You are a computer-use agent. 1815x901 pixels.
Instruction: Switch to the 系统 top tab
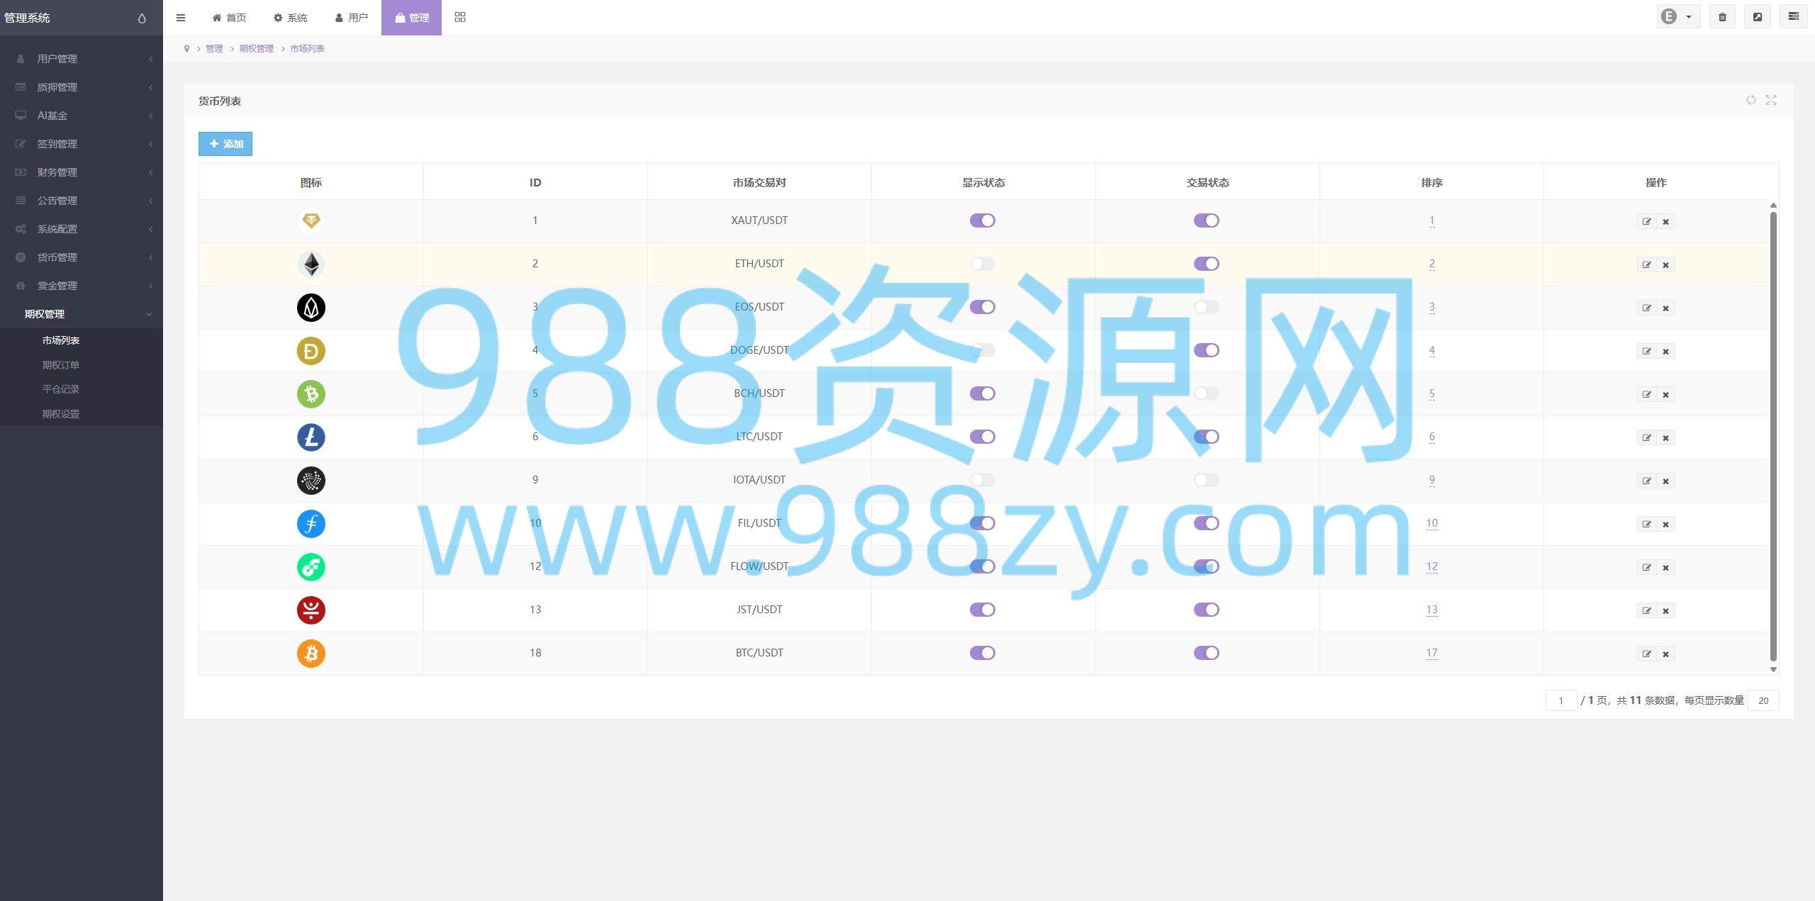[290, 18]
